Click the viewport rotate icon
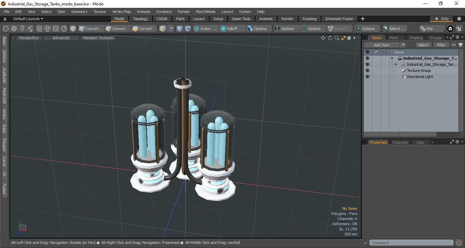The image size is (465, 248). (330, 38)
